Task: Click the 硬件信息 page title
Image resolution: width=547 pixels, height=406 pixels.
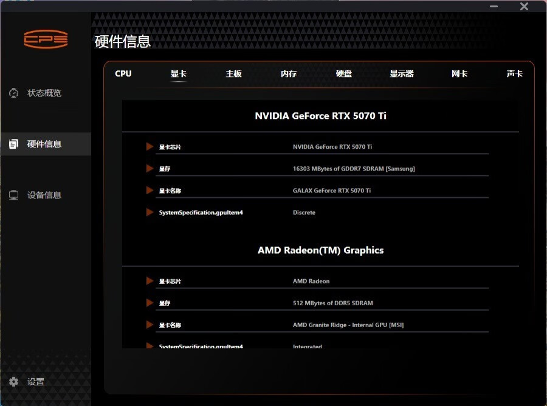Action: (122, 41)
